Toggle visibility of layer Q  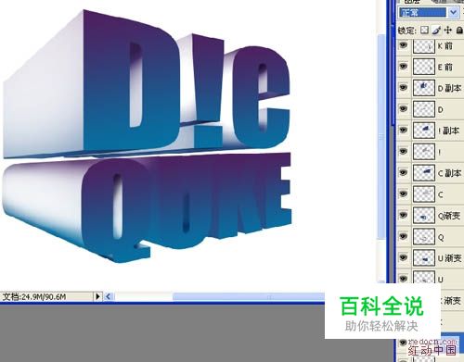(x=403, y=236)
